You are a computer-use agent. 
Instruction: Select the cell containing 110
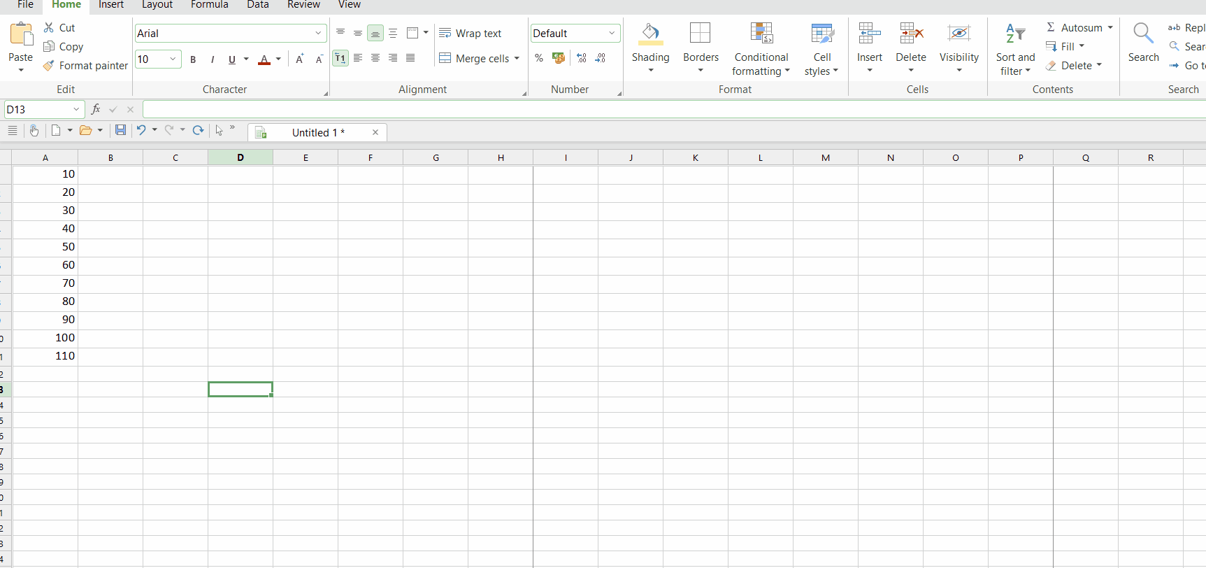45,356
